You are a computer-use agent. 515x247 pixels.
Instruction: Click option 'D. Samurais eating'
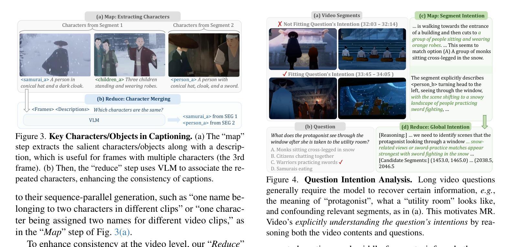click(x=291, y=168)
